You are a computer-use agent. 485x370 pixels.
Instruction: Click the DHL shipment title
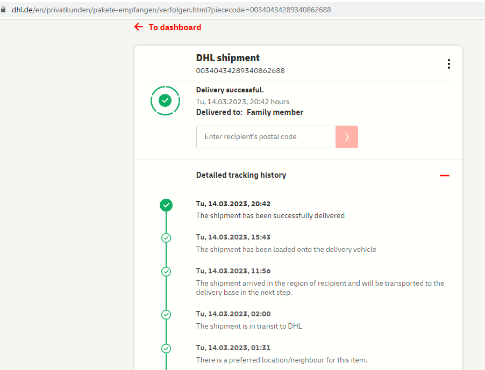227,58
